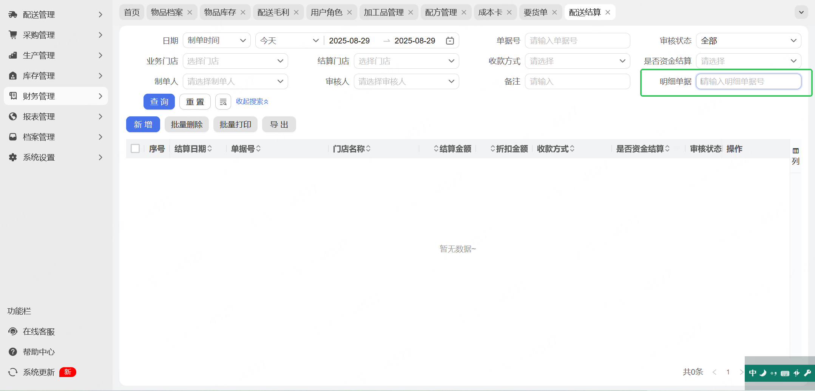Click the 库存管理 warehouse icon
This screenshot has width=815, height=391.
click(13, 76)
